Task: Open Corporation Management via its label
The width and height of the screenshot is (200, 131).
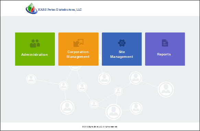Action: click(x=78, y=54)
